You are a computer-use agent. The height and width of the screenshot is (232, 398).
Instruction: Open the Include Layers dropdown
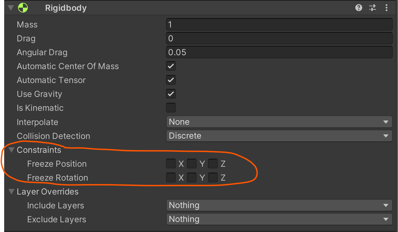point(279,205)
